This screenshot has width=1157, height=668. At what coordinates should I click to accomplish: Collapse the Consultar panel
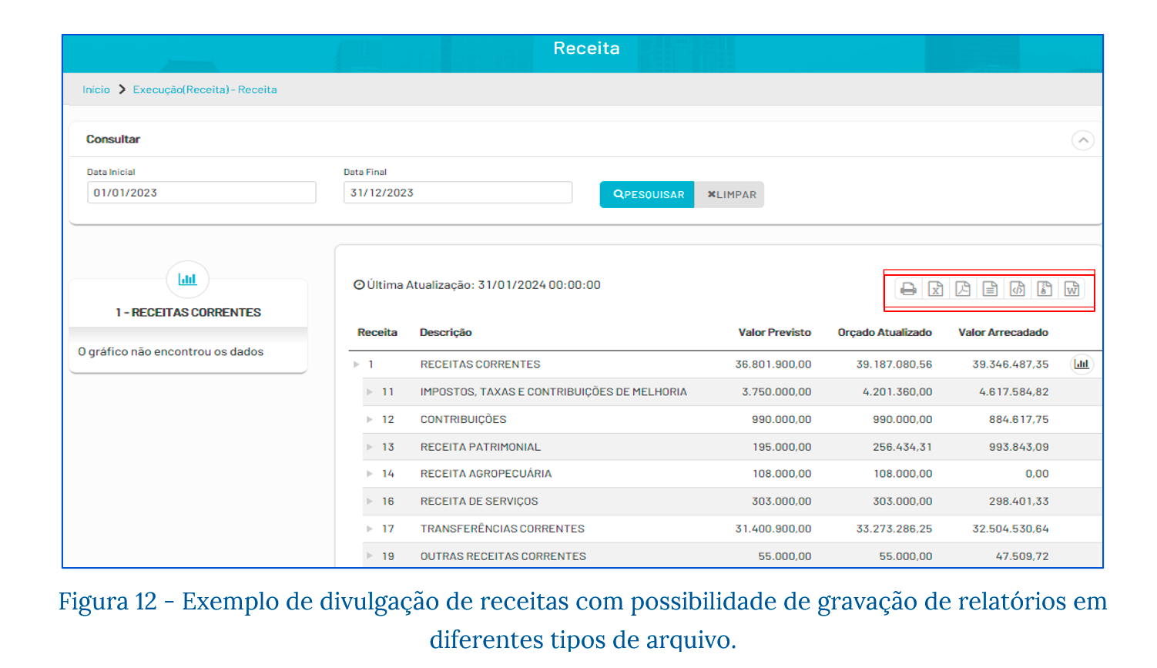pos(1083,140)
